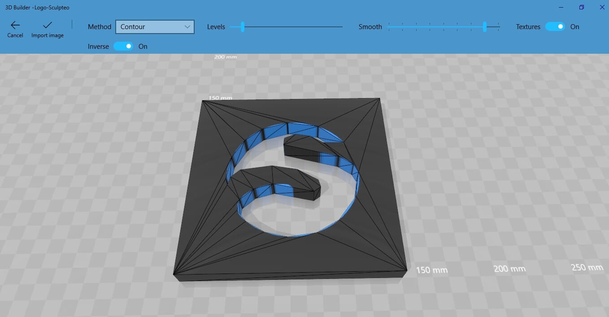Click the Cancel back arrow icon
Screen dimensions: 609x317
pos(15,25)
